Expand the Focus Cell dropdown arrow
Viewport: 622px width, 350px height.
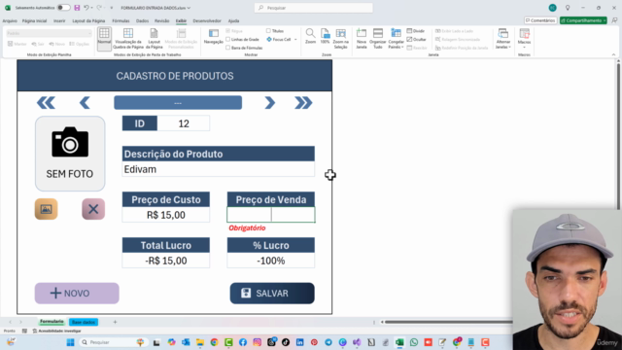295,39
